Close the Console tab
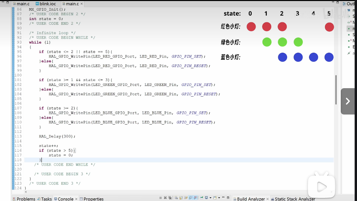The width and height of the screenshot is (357, 201). 76,199
